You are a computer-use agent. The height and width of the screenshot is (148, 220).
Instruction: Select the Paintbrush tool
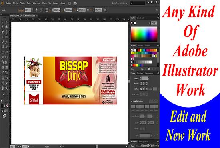(x=2, y=42)
